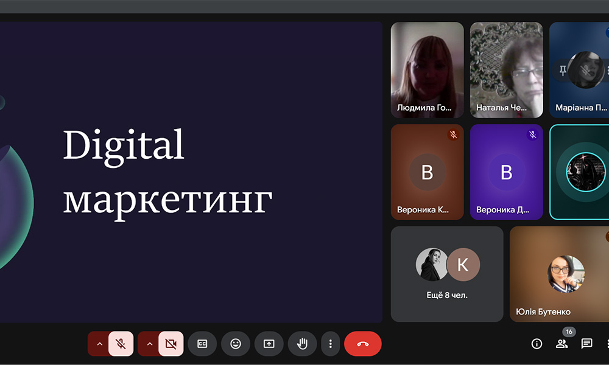Turn on the camera

coord(171,344)
